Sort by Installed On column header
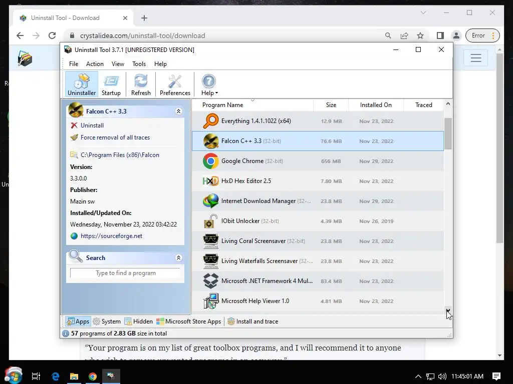513x384 pixels. click(376, 105)
